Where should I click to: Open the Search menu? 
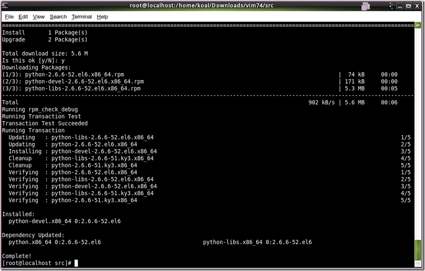pyautogui.click(x=58, y=17)
